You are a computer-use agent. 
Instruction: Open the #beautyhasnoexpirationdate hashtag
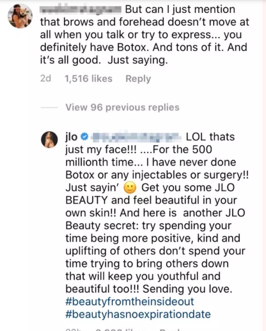pos(138,314)
